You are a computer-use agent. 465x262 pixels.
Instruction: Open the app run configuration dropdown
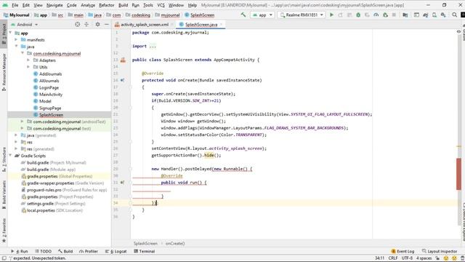click(x=262, y=15)
